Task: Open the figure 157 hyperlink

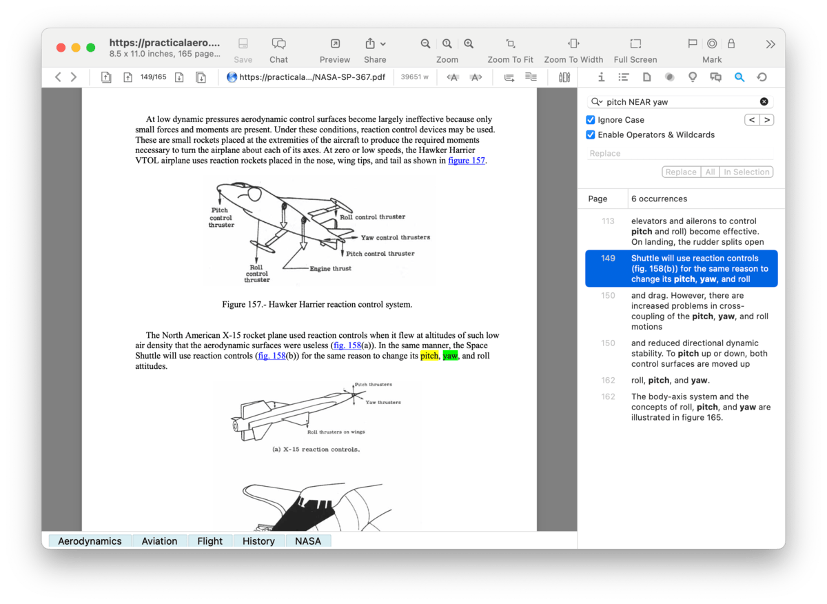Action: pos(467,161)
